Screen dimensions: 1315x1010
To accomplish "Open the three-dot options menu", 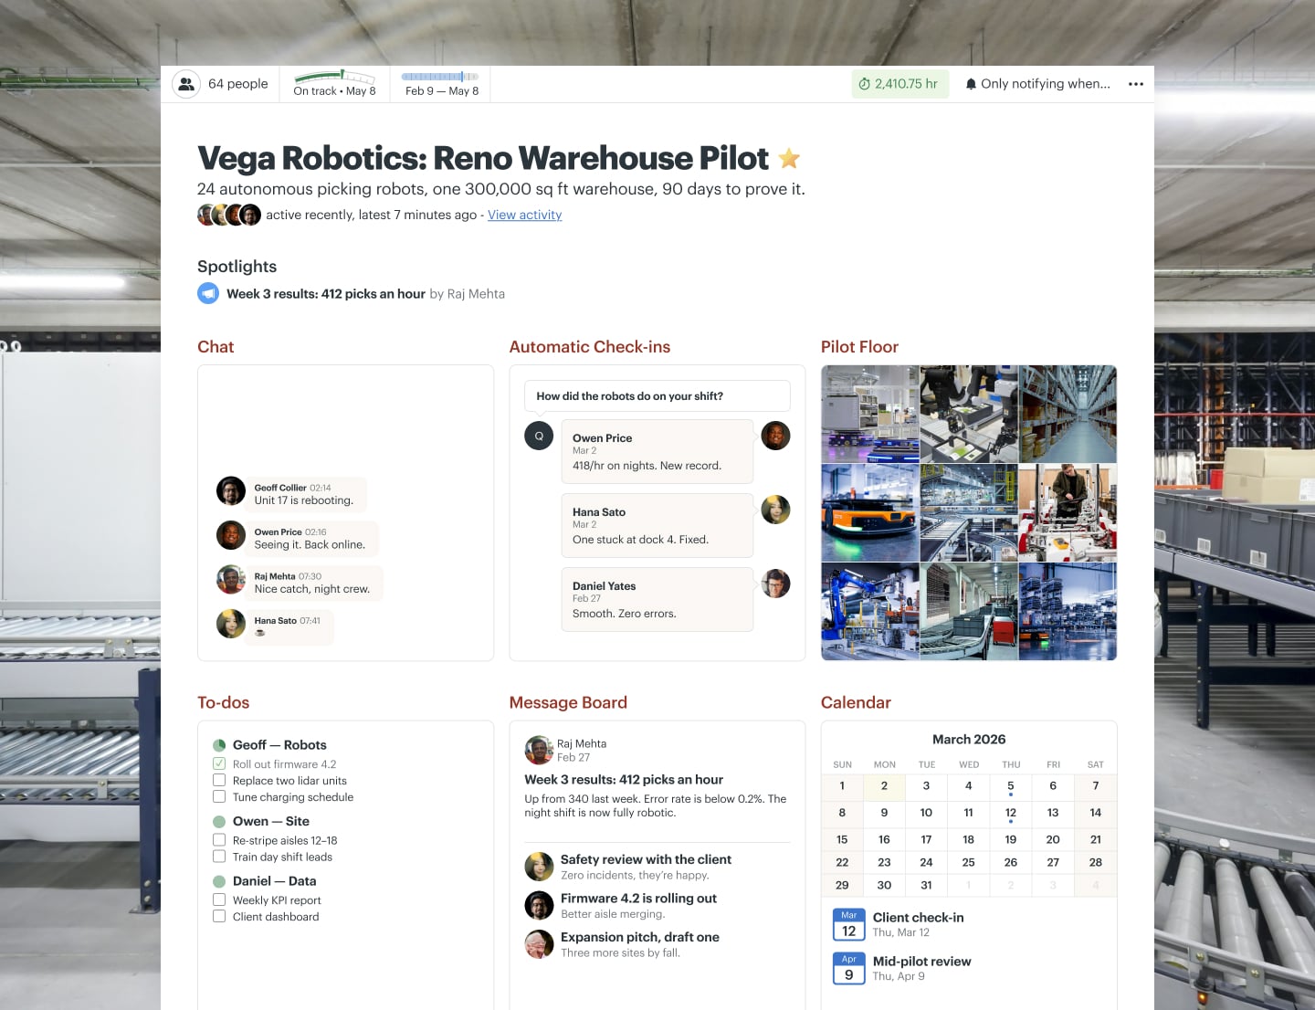I will [1136, 84].
